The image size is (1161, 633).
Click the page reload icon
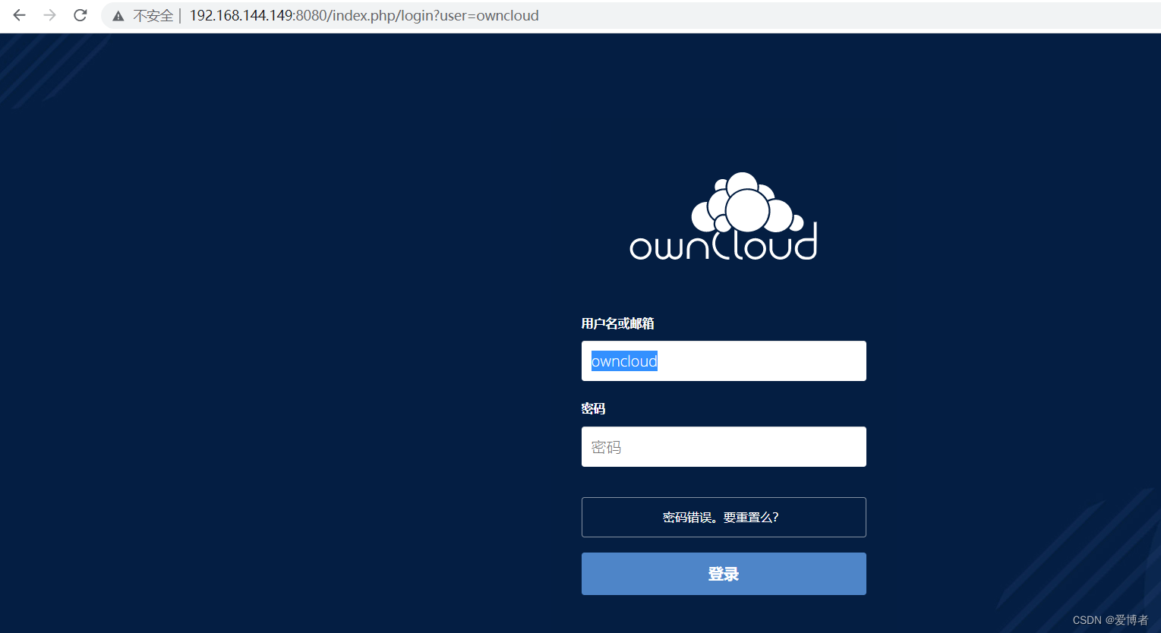click(x=80, y=15)
